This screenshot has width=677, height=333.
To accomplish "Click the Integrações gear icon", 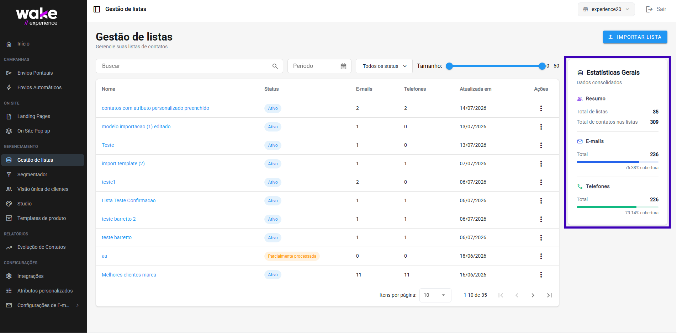I will tap(9, 276).
